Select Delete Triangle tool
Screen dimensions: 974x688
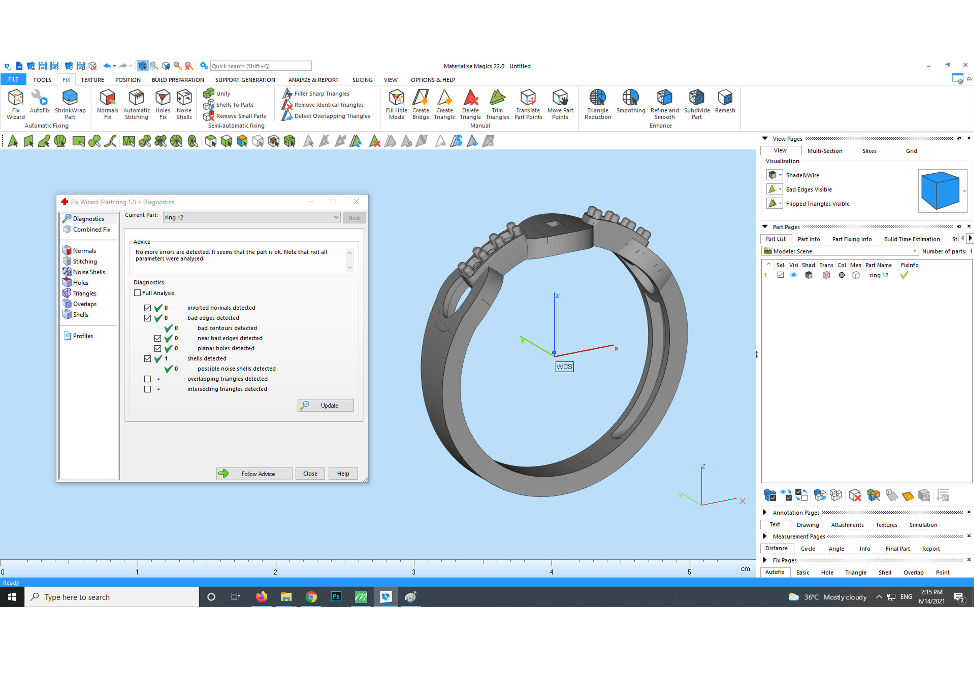point(470,104)
